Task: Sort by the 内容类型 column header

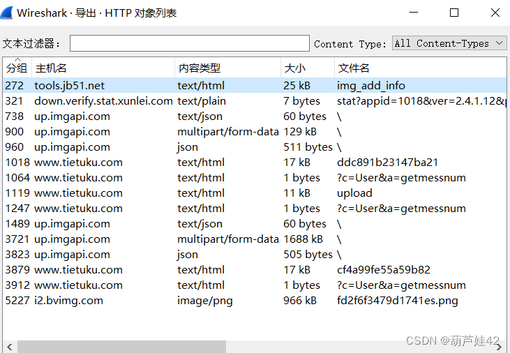Action: pyautogui.click(x=227, y=68)
